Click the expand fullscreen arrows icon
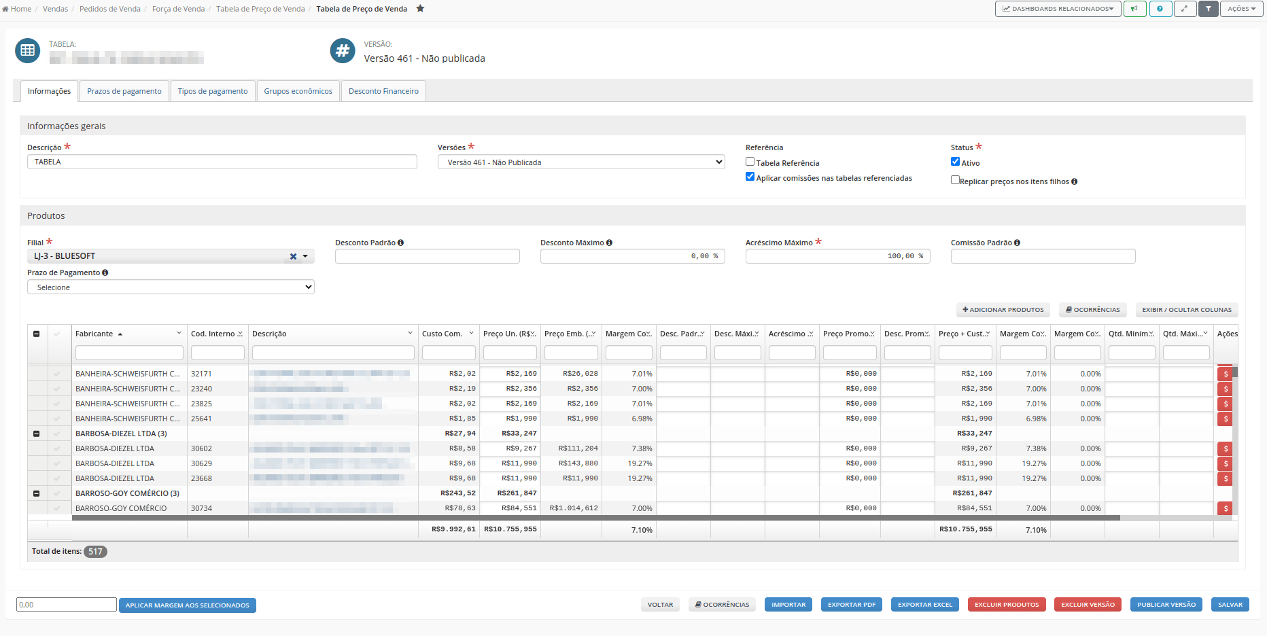1267x636 pixels. (1185, 9)
